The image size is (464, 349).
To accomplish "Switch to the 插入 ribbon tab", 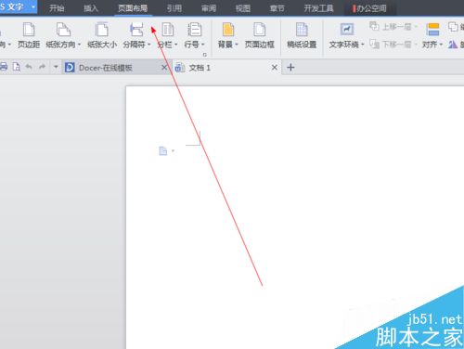I will [91, 8].
